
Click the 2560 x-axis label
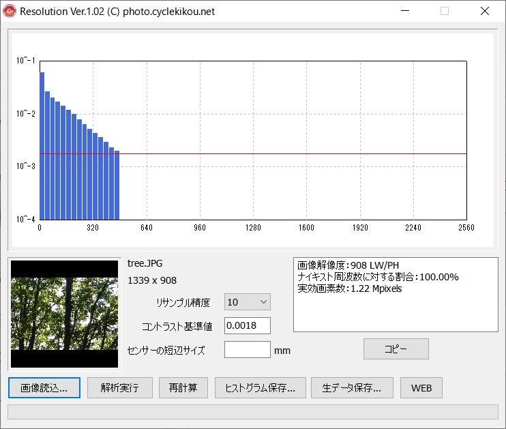pos(466,228)
